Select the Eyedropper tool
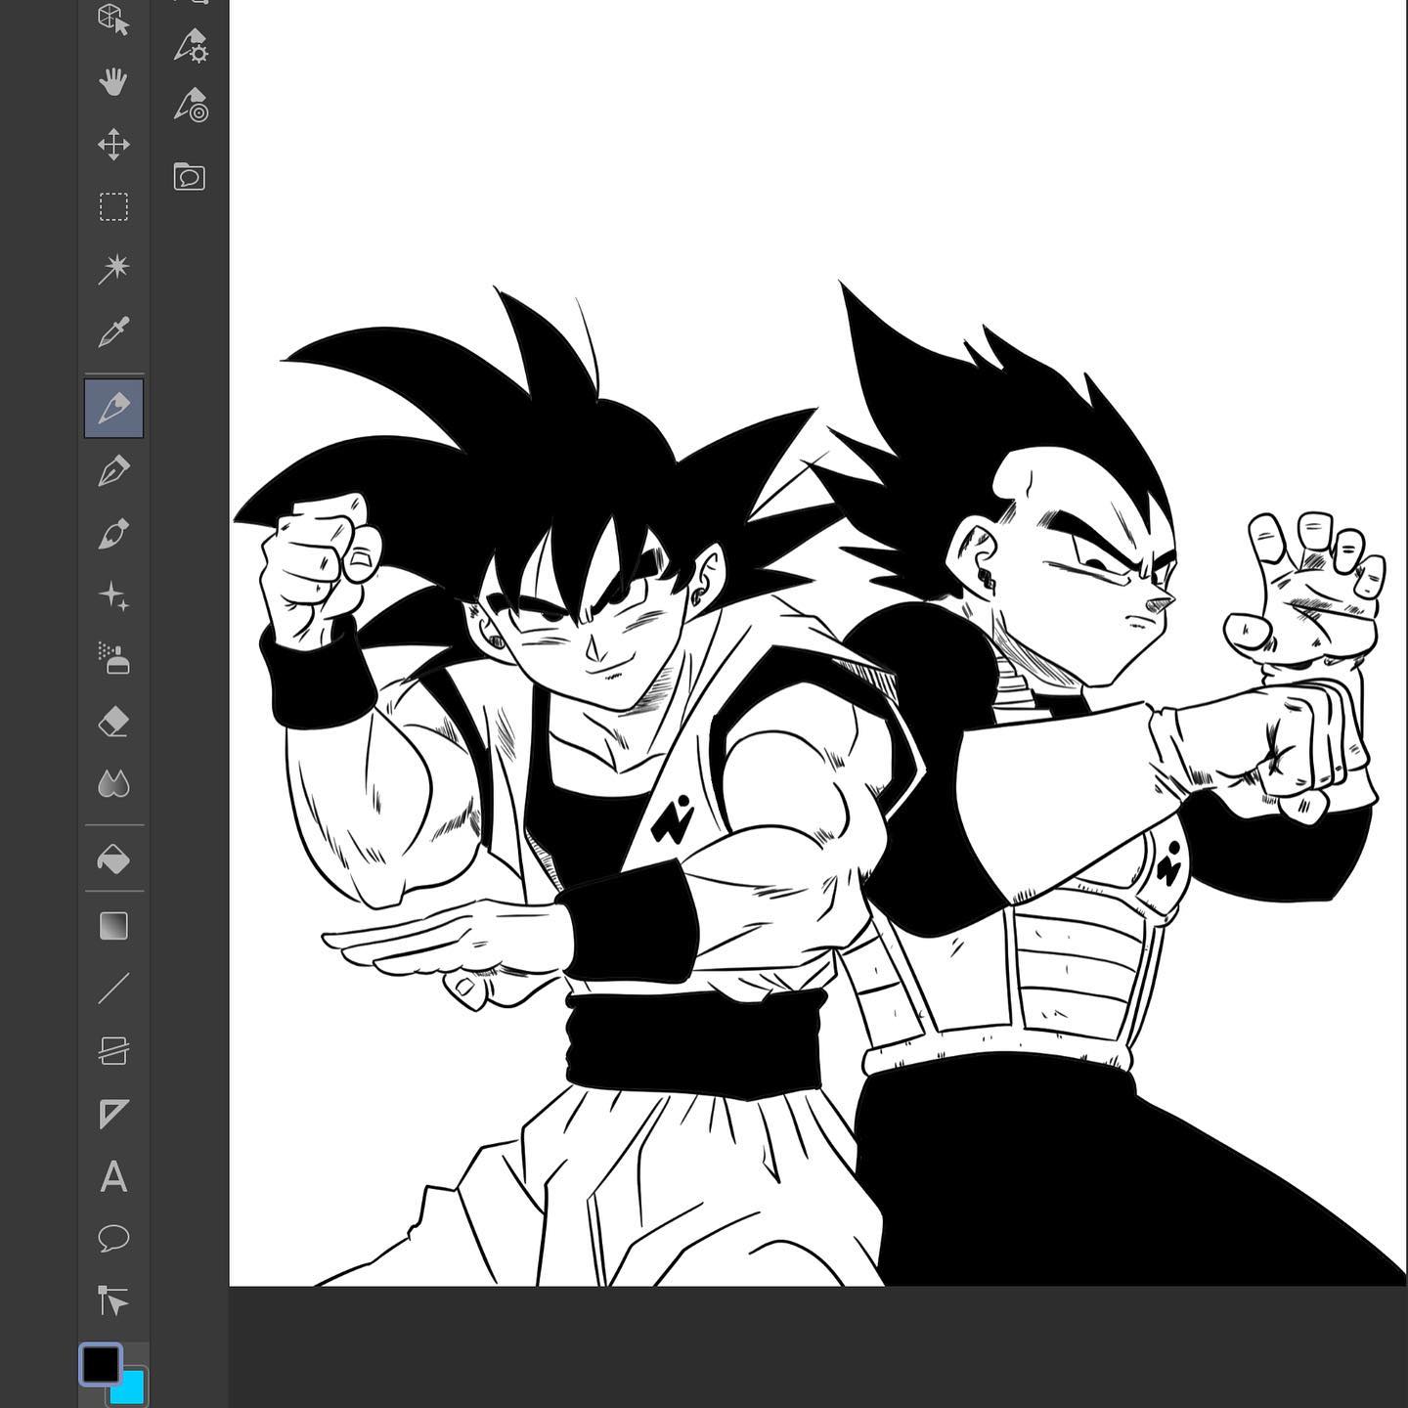The width and height of the screenshot is (1408, 1408). [113, 332]
